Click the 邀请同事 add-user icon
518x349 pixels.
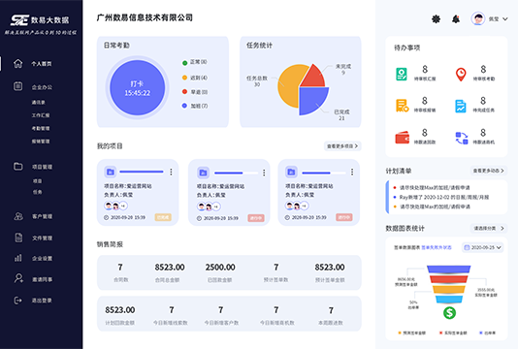(x=18, y=278)
